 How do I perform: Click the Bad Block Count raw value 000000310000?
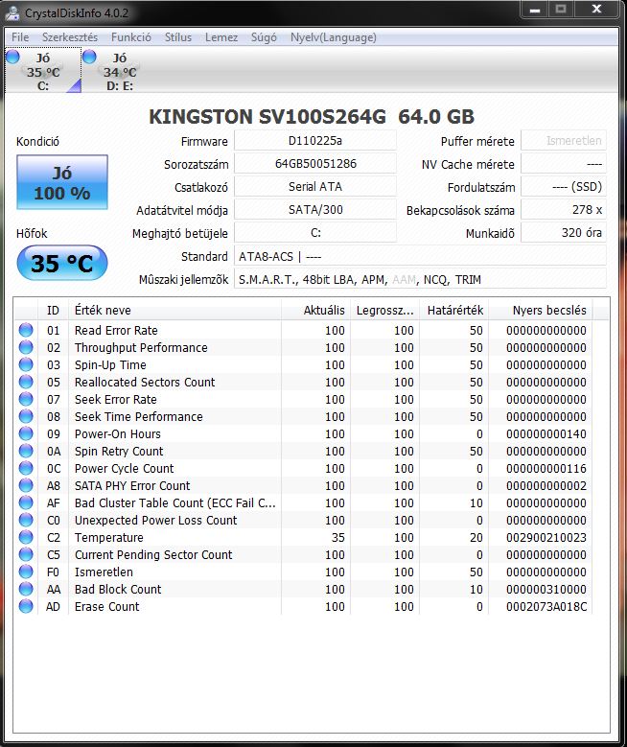pos(546,590)
